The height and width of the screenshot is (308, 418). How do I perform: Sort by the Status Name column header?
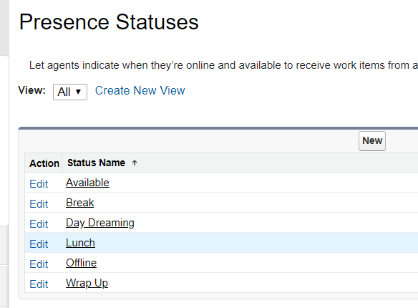click(x=96, y=163)
